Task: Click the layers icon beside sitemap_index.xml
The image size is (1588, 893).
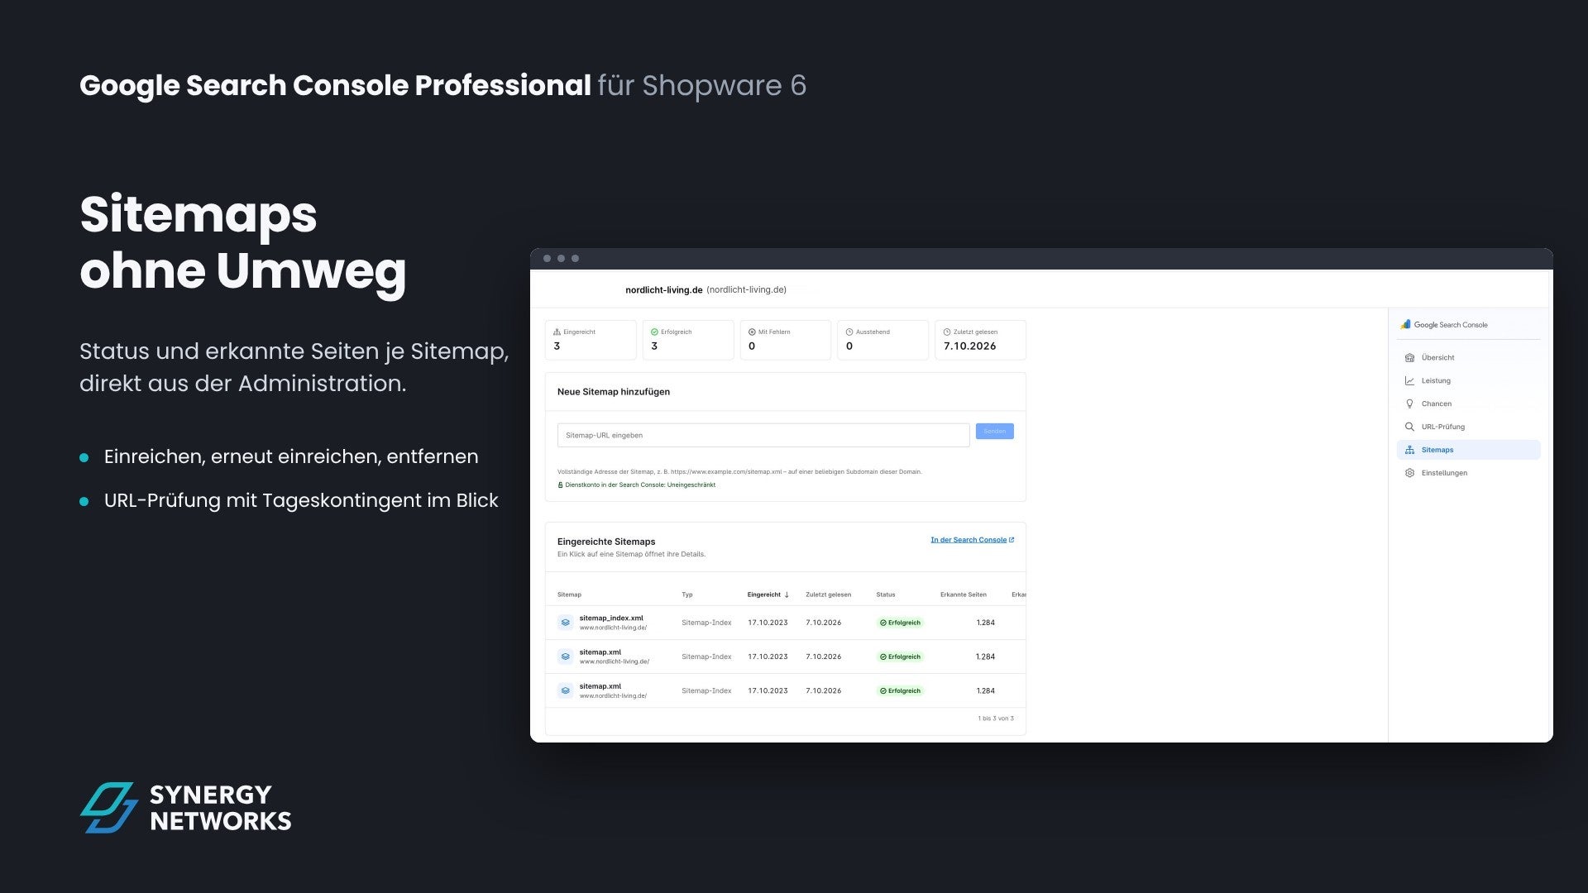Action: [x=565, y=623]
